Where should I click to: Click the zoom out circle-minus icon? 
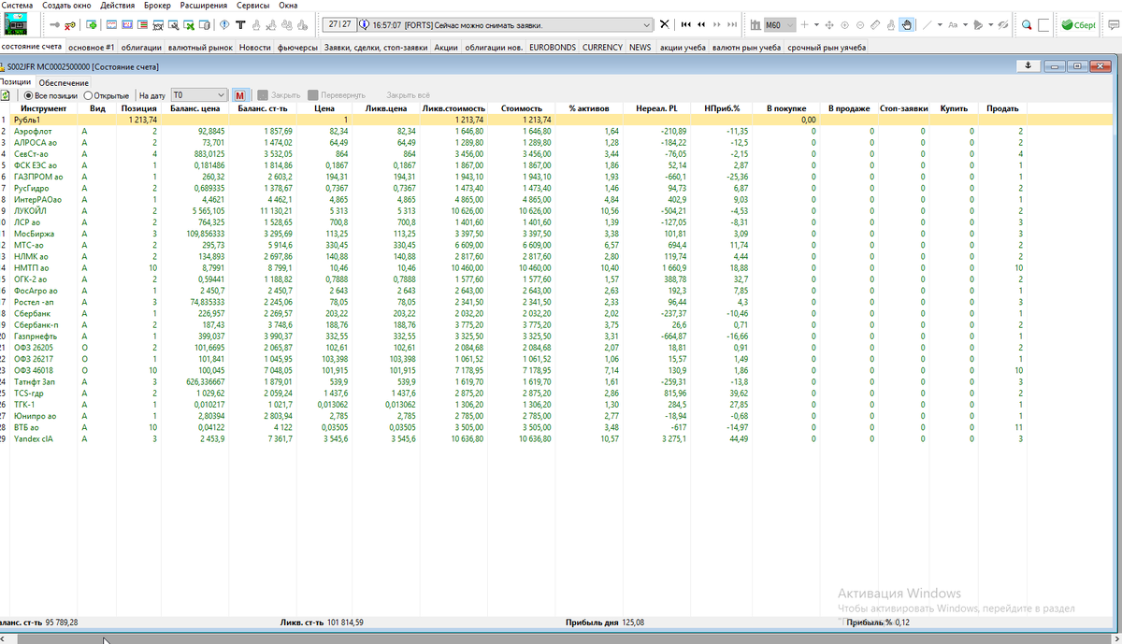(860, 24)
